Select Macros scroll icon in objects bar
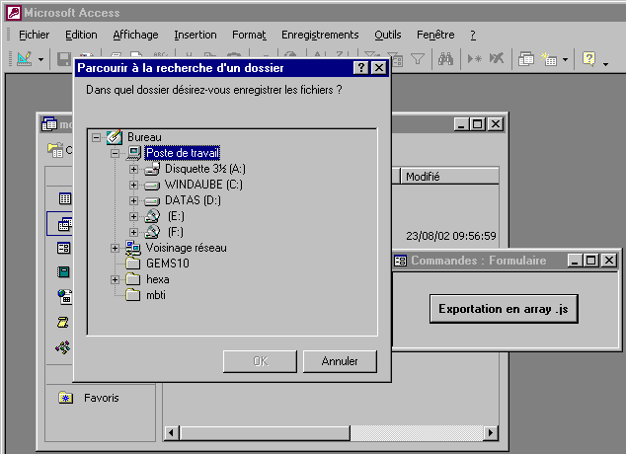This screenshot has width=626, height=454. [x=63, y=322]
